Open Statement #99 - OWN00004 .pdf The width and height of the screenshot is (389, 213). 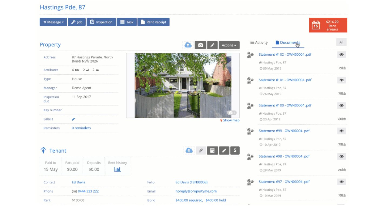pyautogui.click(x=284, y=131)
